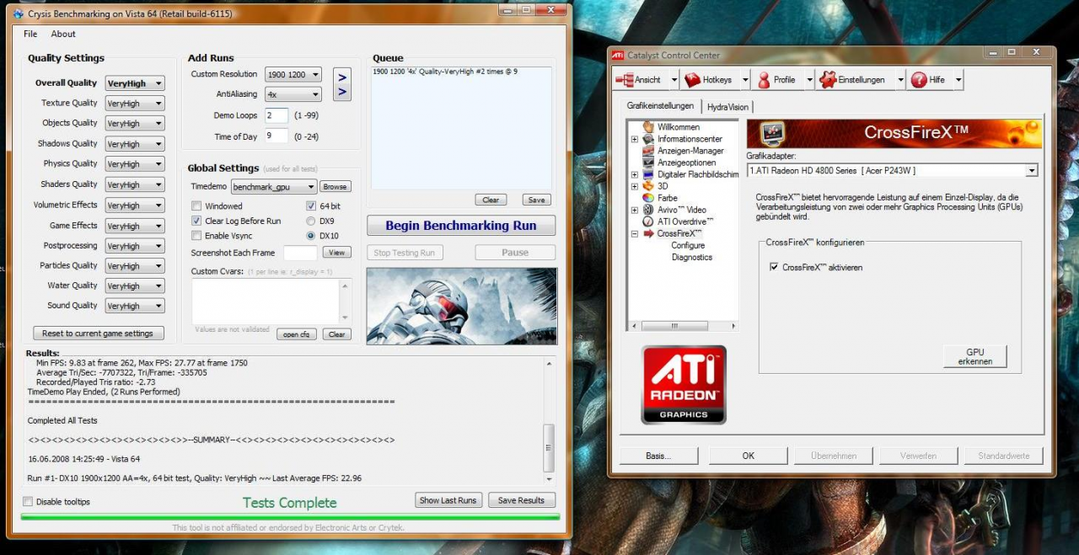Click the CrossFireX banner monitor icon

coord(773,133)
